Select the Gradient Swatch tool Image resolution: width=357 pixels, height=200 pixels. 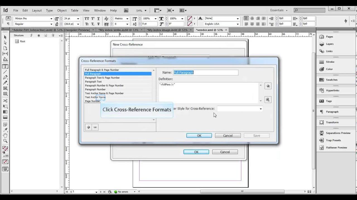[x=5, y=112]
